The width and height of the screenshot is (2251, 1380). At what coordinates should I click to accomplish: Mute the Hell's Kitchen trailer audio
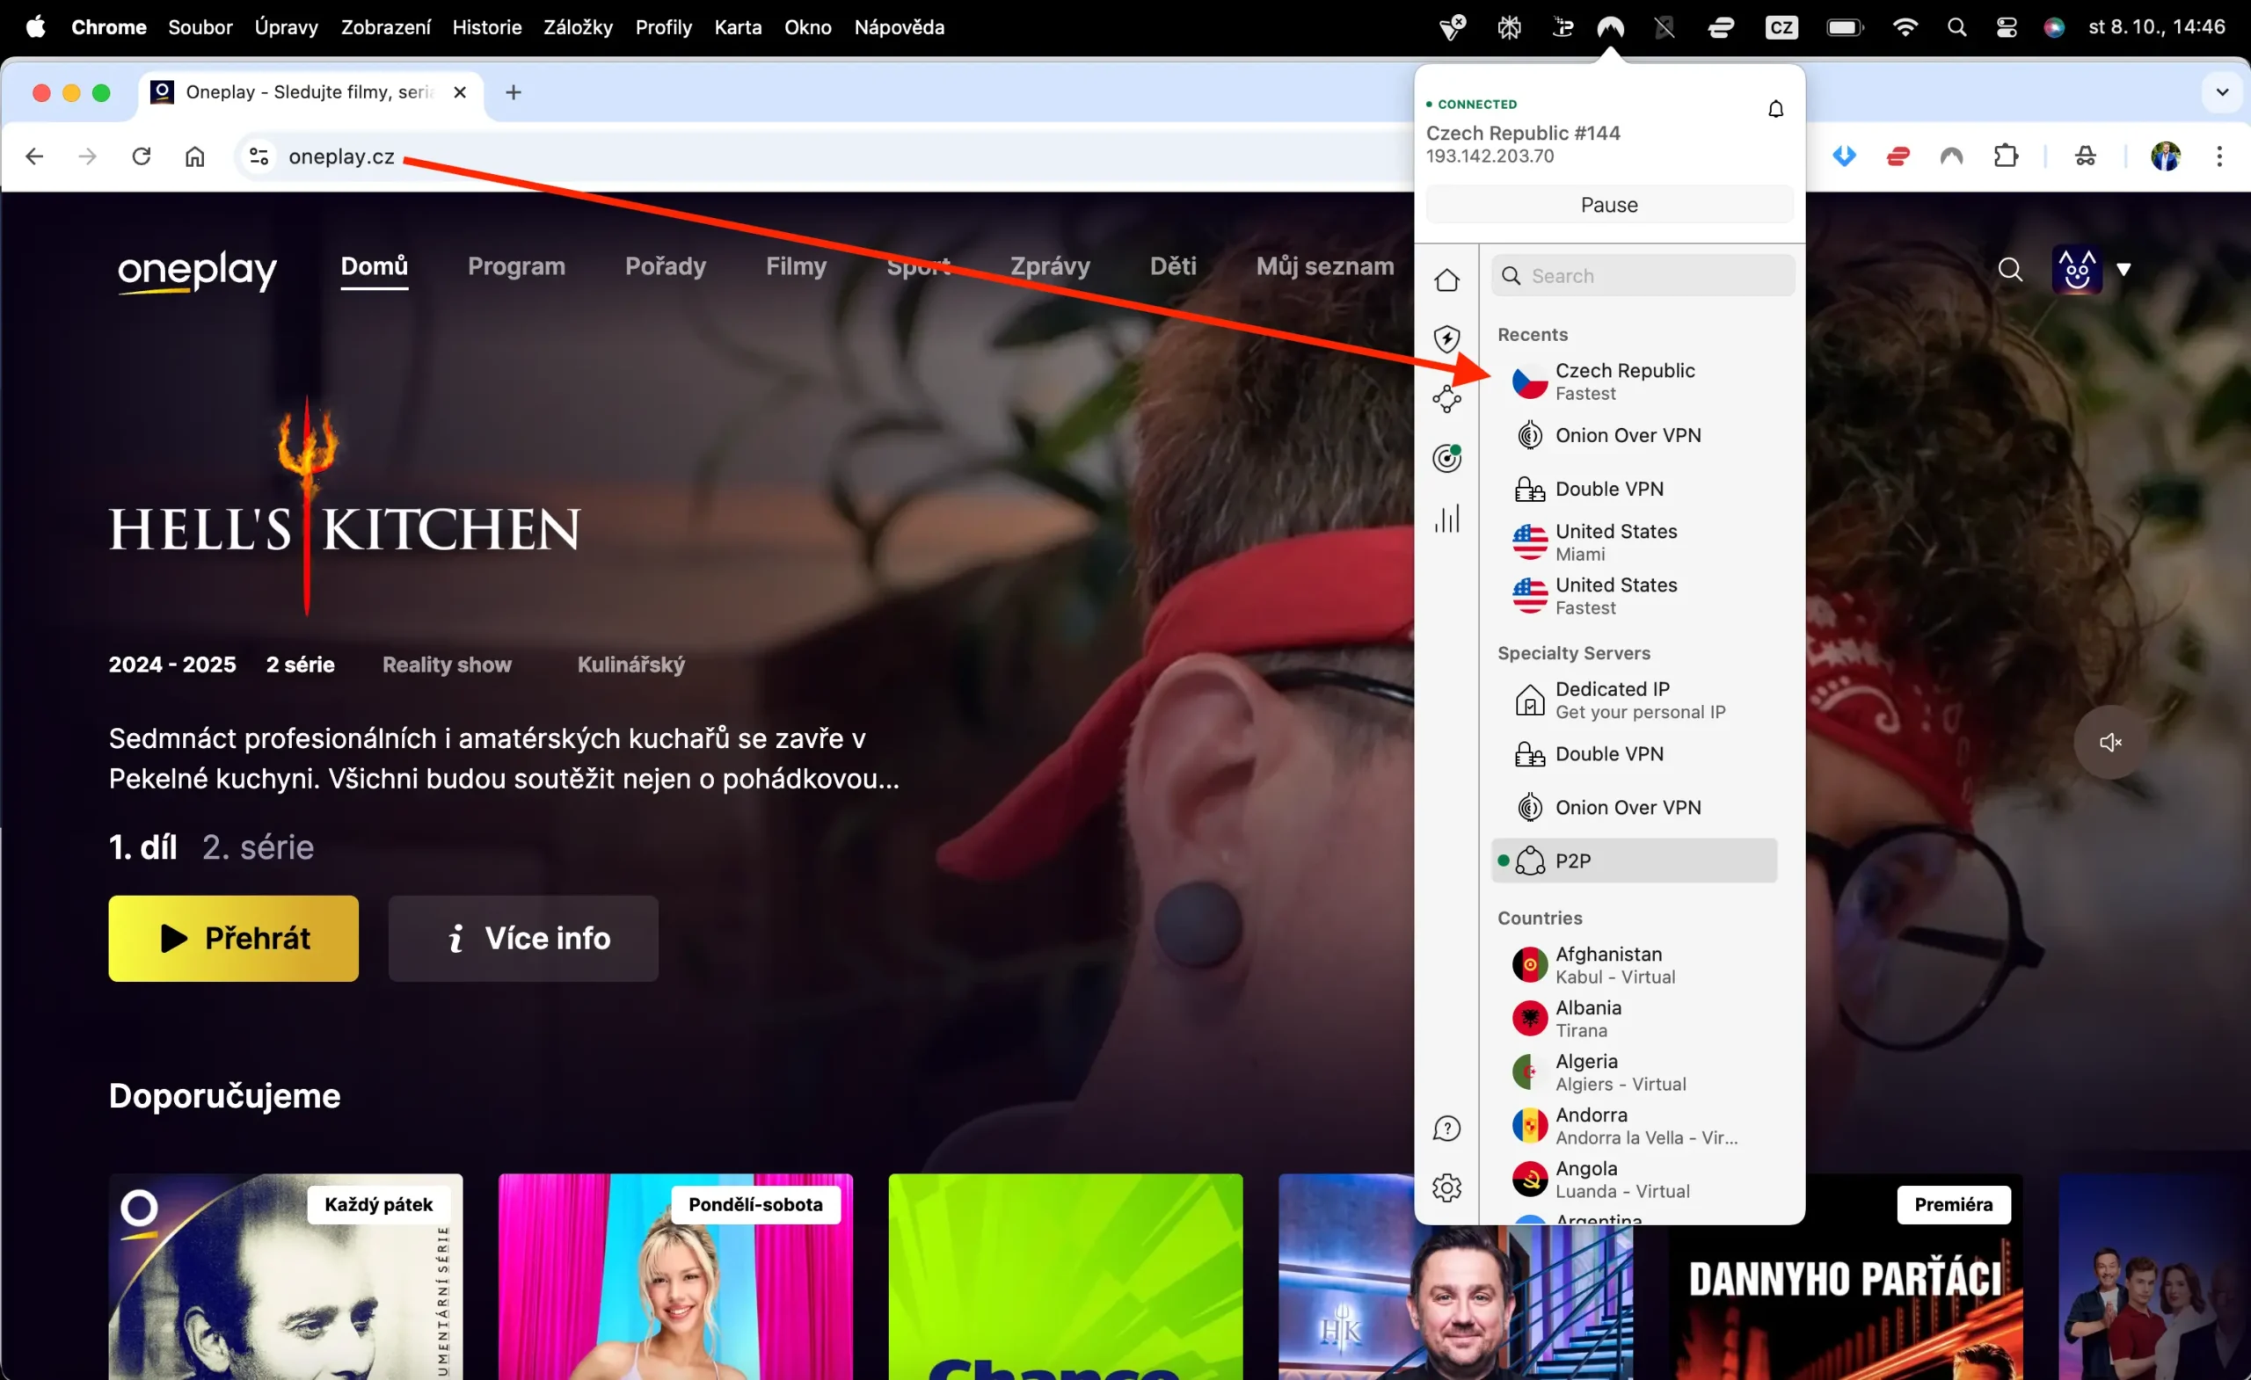pyautogui.click(x=2110, y=742)
